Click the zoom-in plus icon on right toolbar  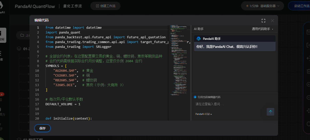(x=308, y=84)
